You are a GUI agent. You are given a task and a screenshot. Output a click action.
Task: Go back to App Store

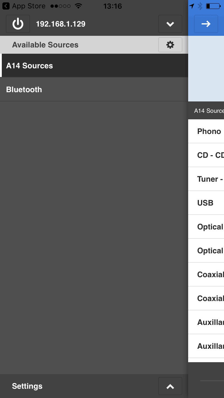24,6
